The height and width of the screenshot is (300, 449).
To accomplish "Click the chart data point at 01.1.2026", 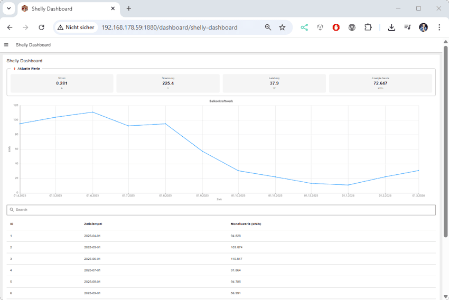I will click(348, 185).
